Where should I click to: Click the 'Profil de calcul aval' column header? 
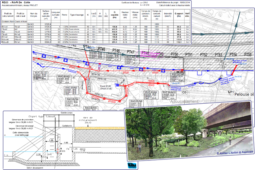tap(20, 15)
